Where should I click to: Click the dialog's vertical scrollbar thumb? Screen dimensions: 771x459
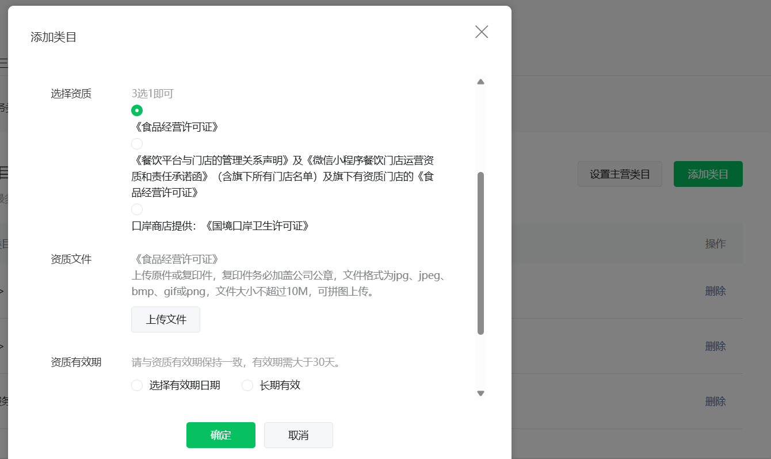(x=480, y=253)
